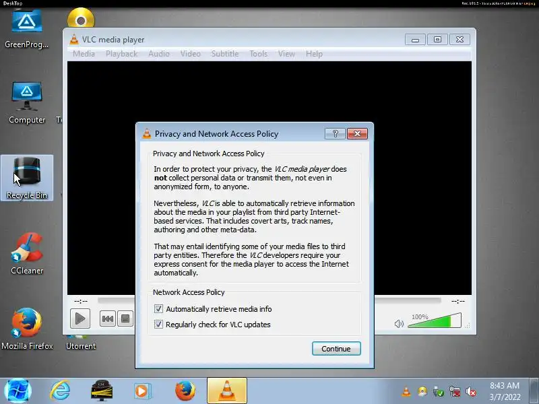Click the Stop playback button in VLC
The height and width of the screenshot is (404, 539).
tap(125, 318)
